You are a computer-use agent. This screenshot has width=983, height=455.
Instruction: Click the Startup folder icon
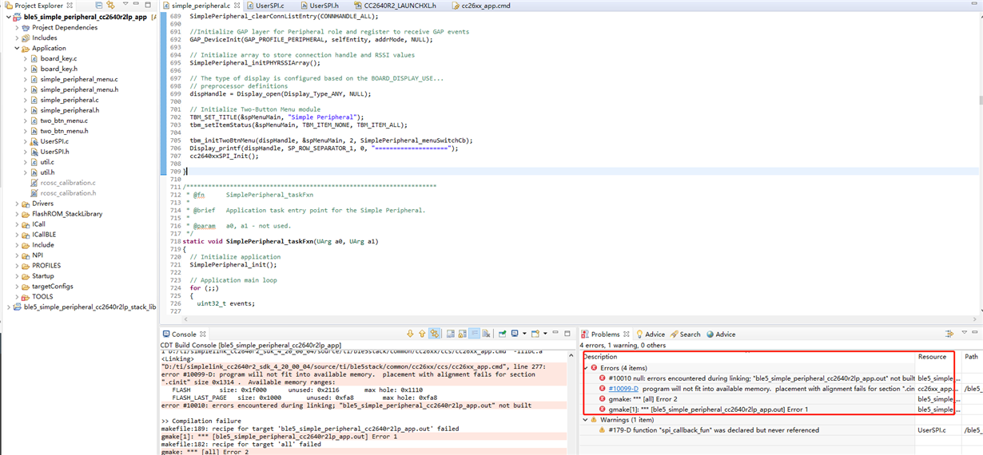26,276
